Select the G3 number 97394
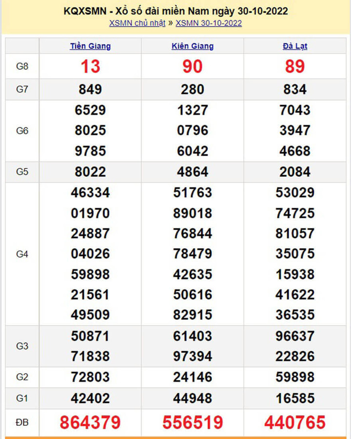Screen dimensions: 351x439 (x=193, y=357)
